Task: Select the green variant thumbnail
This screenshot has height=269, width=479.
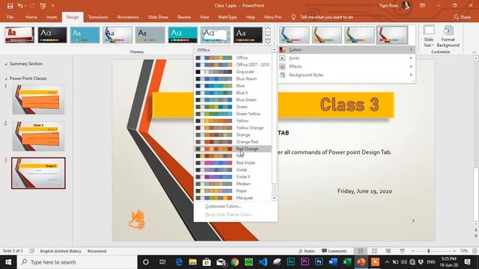Action: point(359,35)
